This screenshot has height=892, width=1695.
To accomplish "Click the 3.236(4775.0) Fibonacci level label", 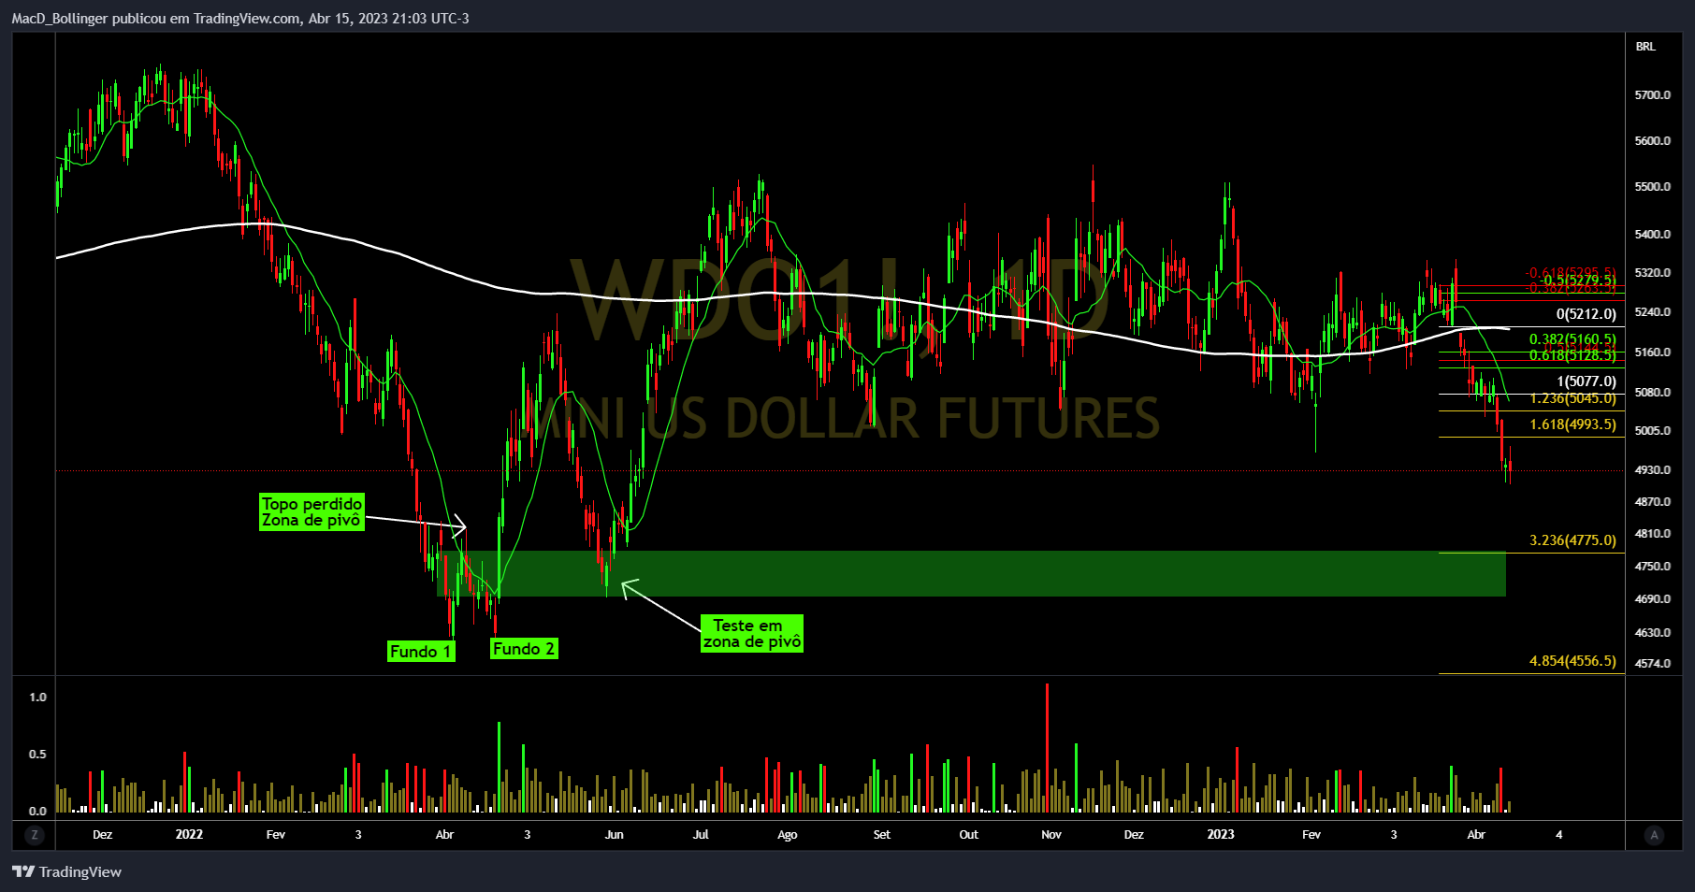I will point(1572,540).
